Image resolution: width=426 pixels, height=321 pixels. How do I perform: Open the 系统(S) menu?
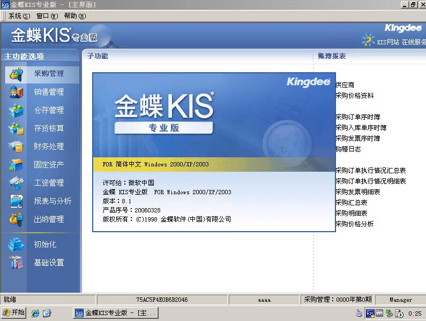(x=19, y=16)
